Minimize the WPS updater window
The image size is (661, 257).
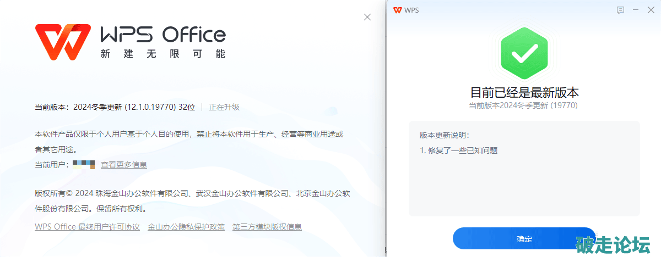(636, 10)
